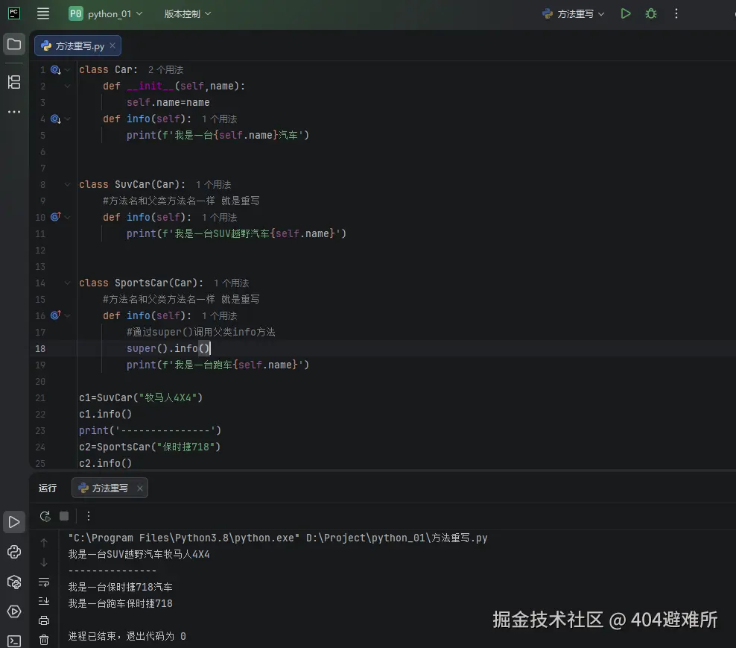Image resolution: width=736 pixels, height=648 pixels.
Task: Open more actions in the top toolbar
Action: click(x=676, y=13)
